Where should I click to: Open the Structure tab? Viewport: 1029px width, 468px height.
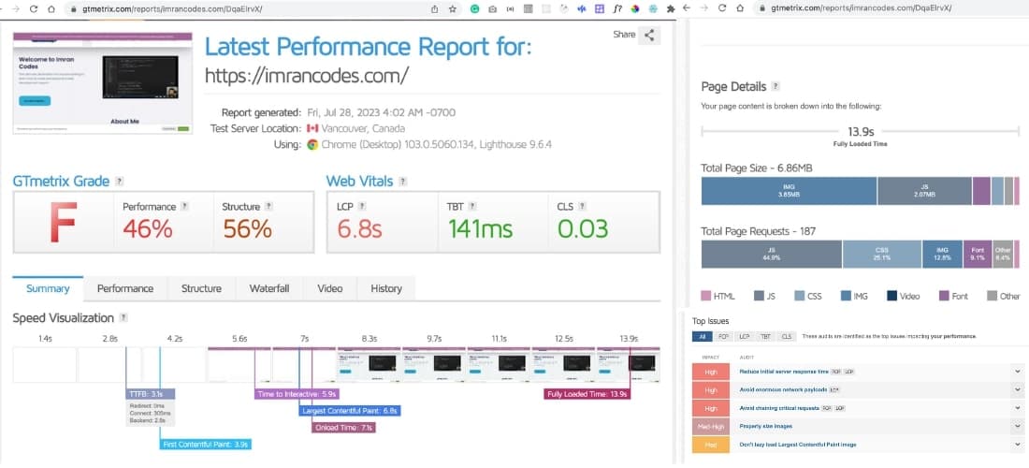point(201,288)
